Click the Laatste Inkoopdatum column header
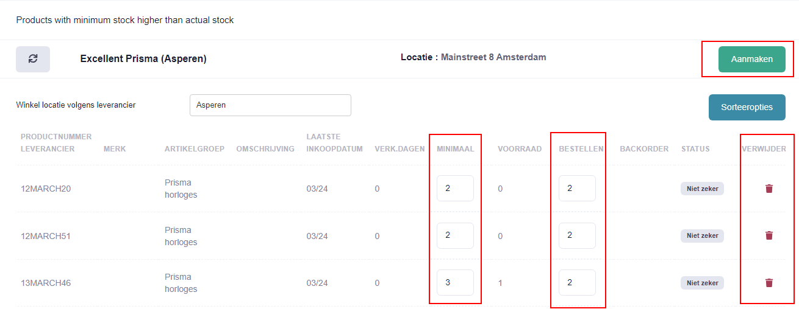 pos(335,142)
